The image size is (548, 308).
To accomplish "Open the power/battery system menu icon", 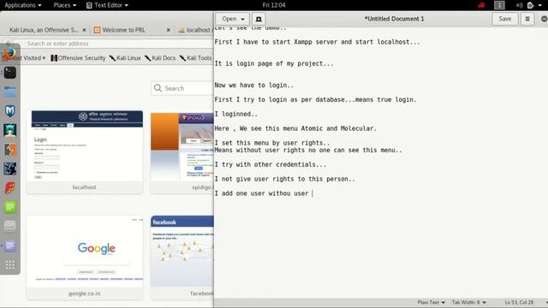I will (x=531, y=5).
